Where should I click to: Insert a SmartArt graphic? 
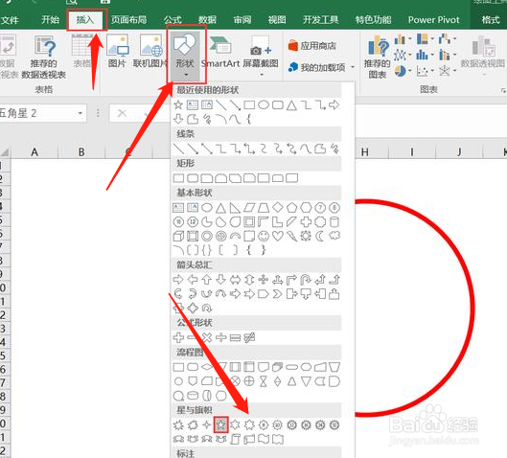220,51
